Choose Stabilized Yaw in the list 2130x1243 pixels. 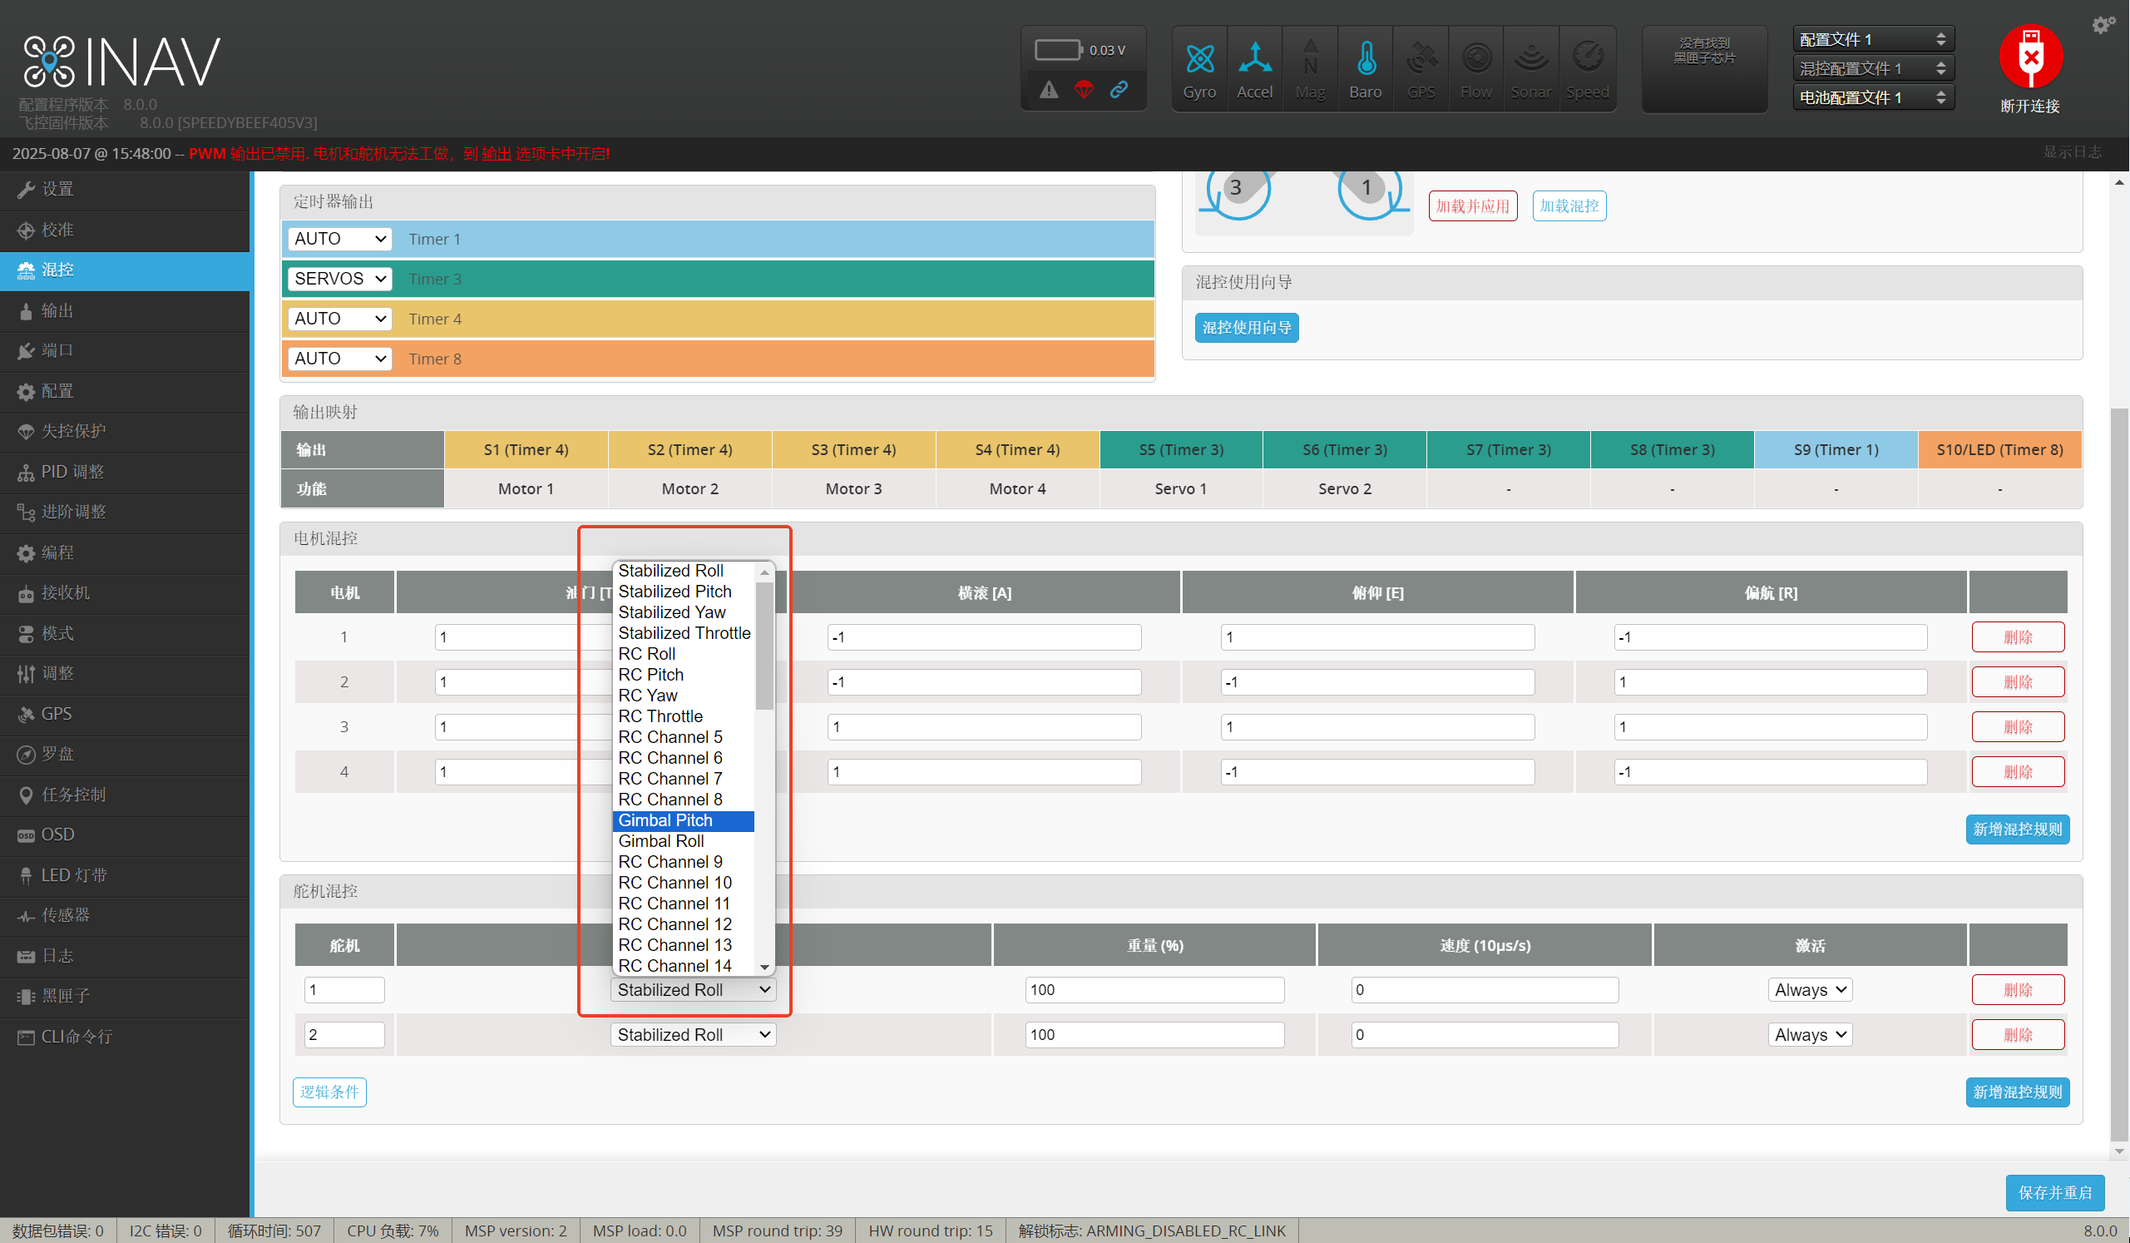click(x=683, y=613)
